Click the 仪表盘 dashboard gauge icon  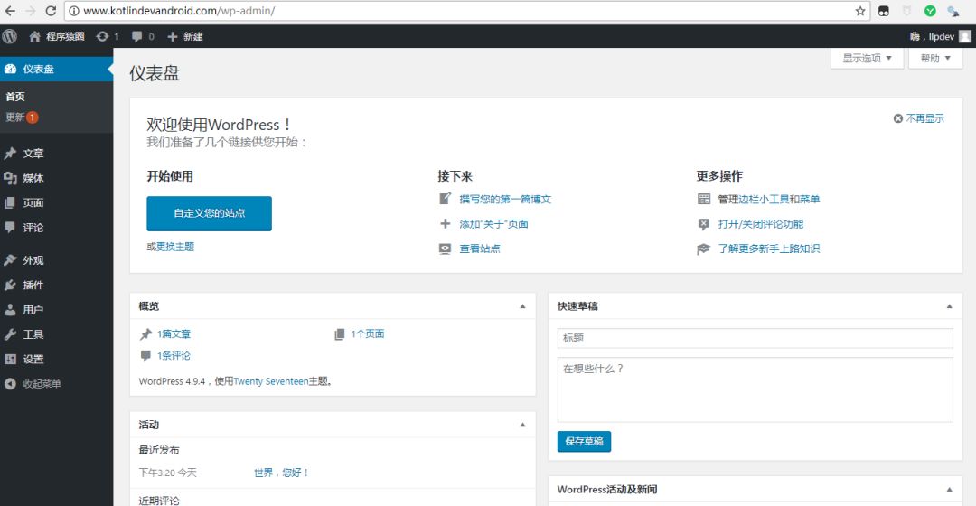click(11, 69)
